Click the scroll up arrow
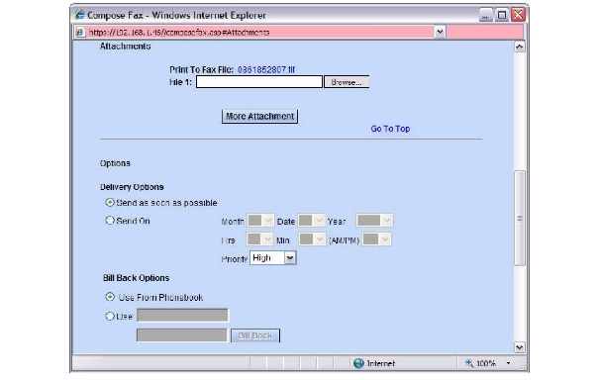This screenshot has width=597, height=380. click(520, 47)
